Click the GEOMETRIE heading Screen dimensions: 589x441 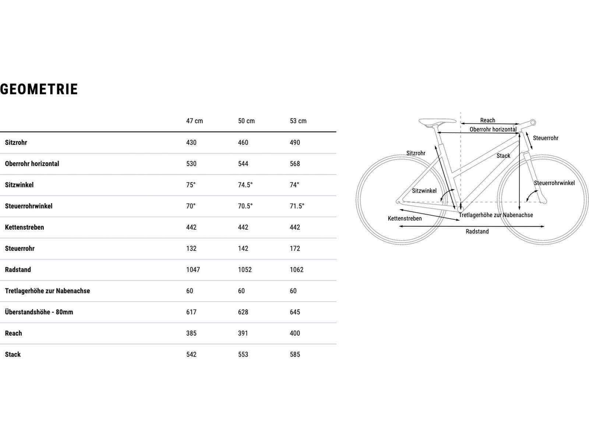tap(39, 89)
